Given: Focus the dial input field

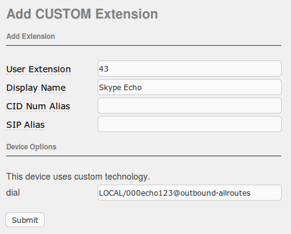Looking at the screenshot, I should pyautogui.click(x=190, y=193).
